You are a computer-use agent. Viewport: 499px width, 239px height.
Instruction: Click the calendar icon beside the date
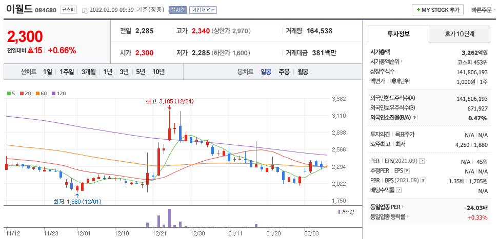(x=85, y=10)
